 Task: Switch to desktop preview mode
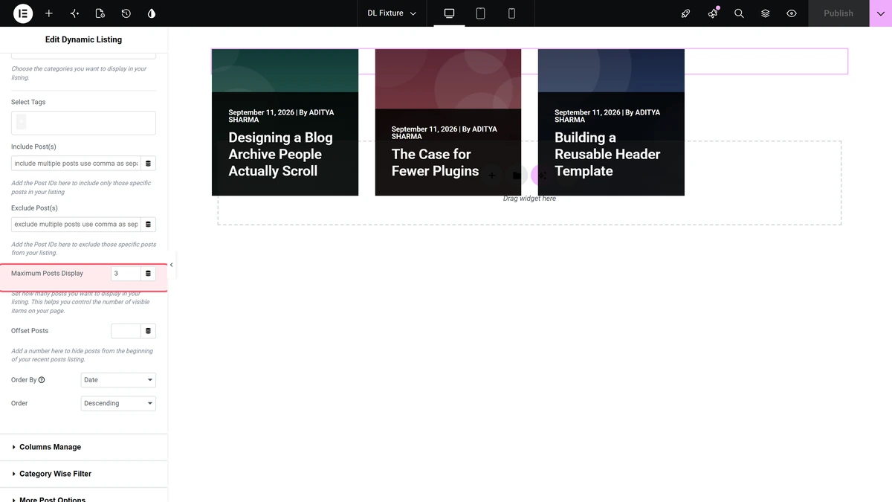(x=449, y=13)
